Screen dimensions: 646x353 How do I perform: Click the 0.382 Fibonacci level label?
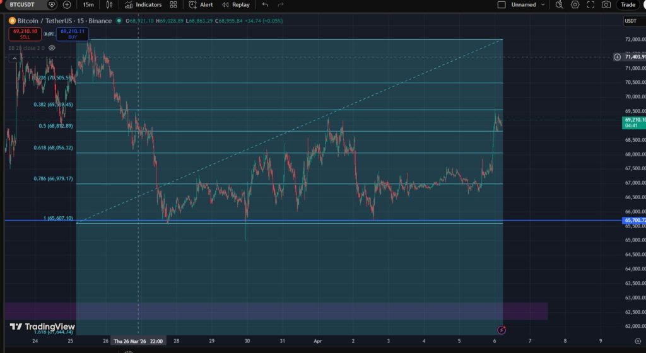53,105
